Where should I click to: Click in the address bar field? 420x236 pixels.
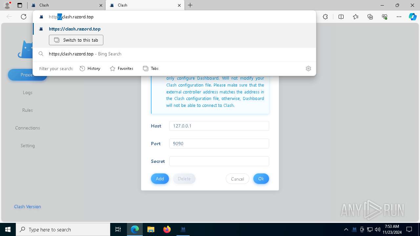point(174,17)
